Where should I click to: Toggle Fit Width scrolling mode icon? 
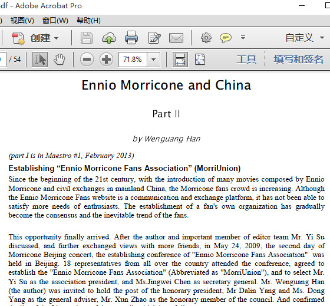pos(180,60)
